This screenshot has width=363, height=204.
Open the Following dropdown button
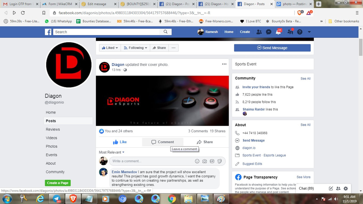pyautogui.click(x=136, y=48)
